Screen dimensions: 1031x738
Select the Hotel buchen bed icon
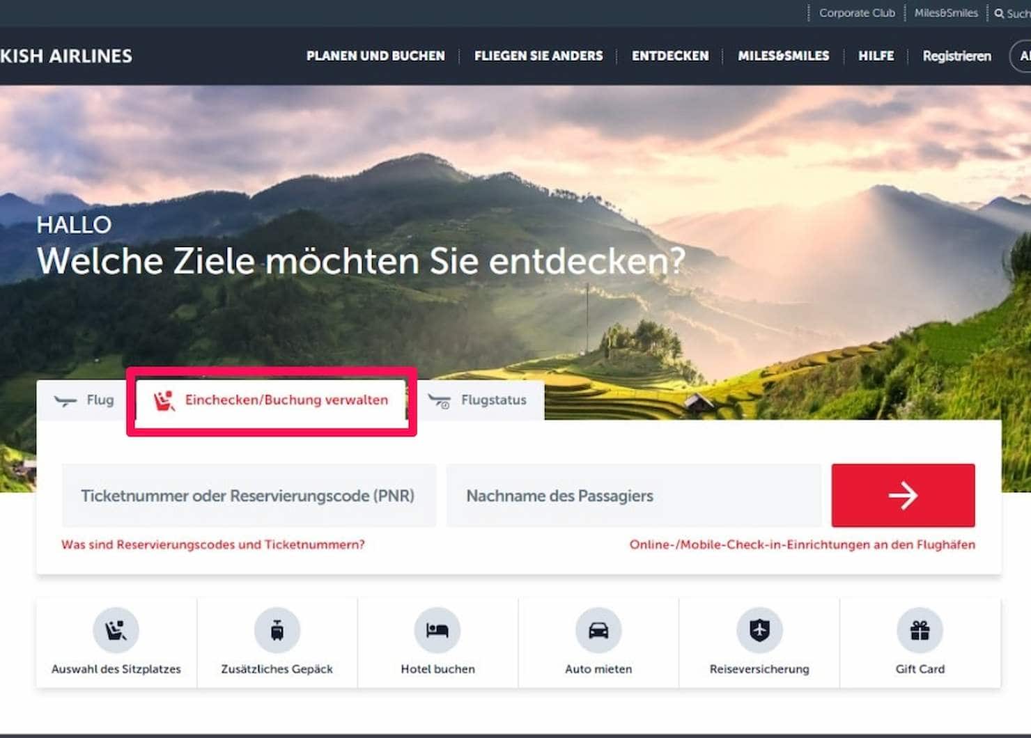coord(437,630)
